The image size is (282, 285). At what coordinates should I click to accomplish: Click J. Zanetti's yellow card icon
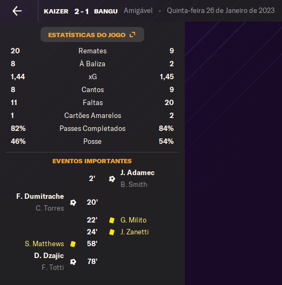tap(112, 232)
